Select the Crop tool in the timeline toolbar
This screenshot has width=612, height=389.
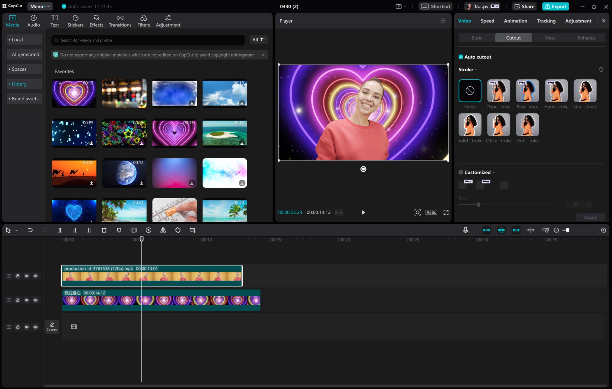click(193, 230)
